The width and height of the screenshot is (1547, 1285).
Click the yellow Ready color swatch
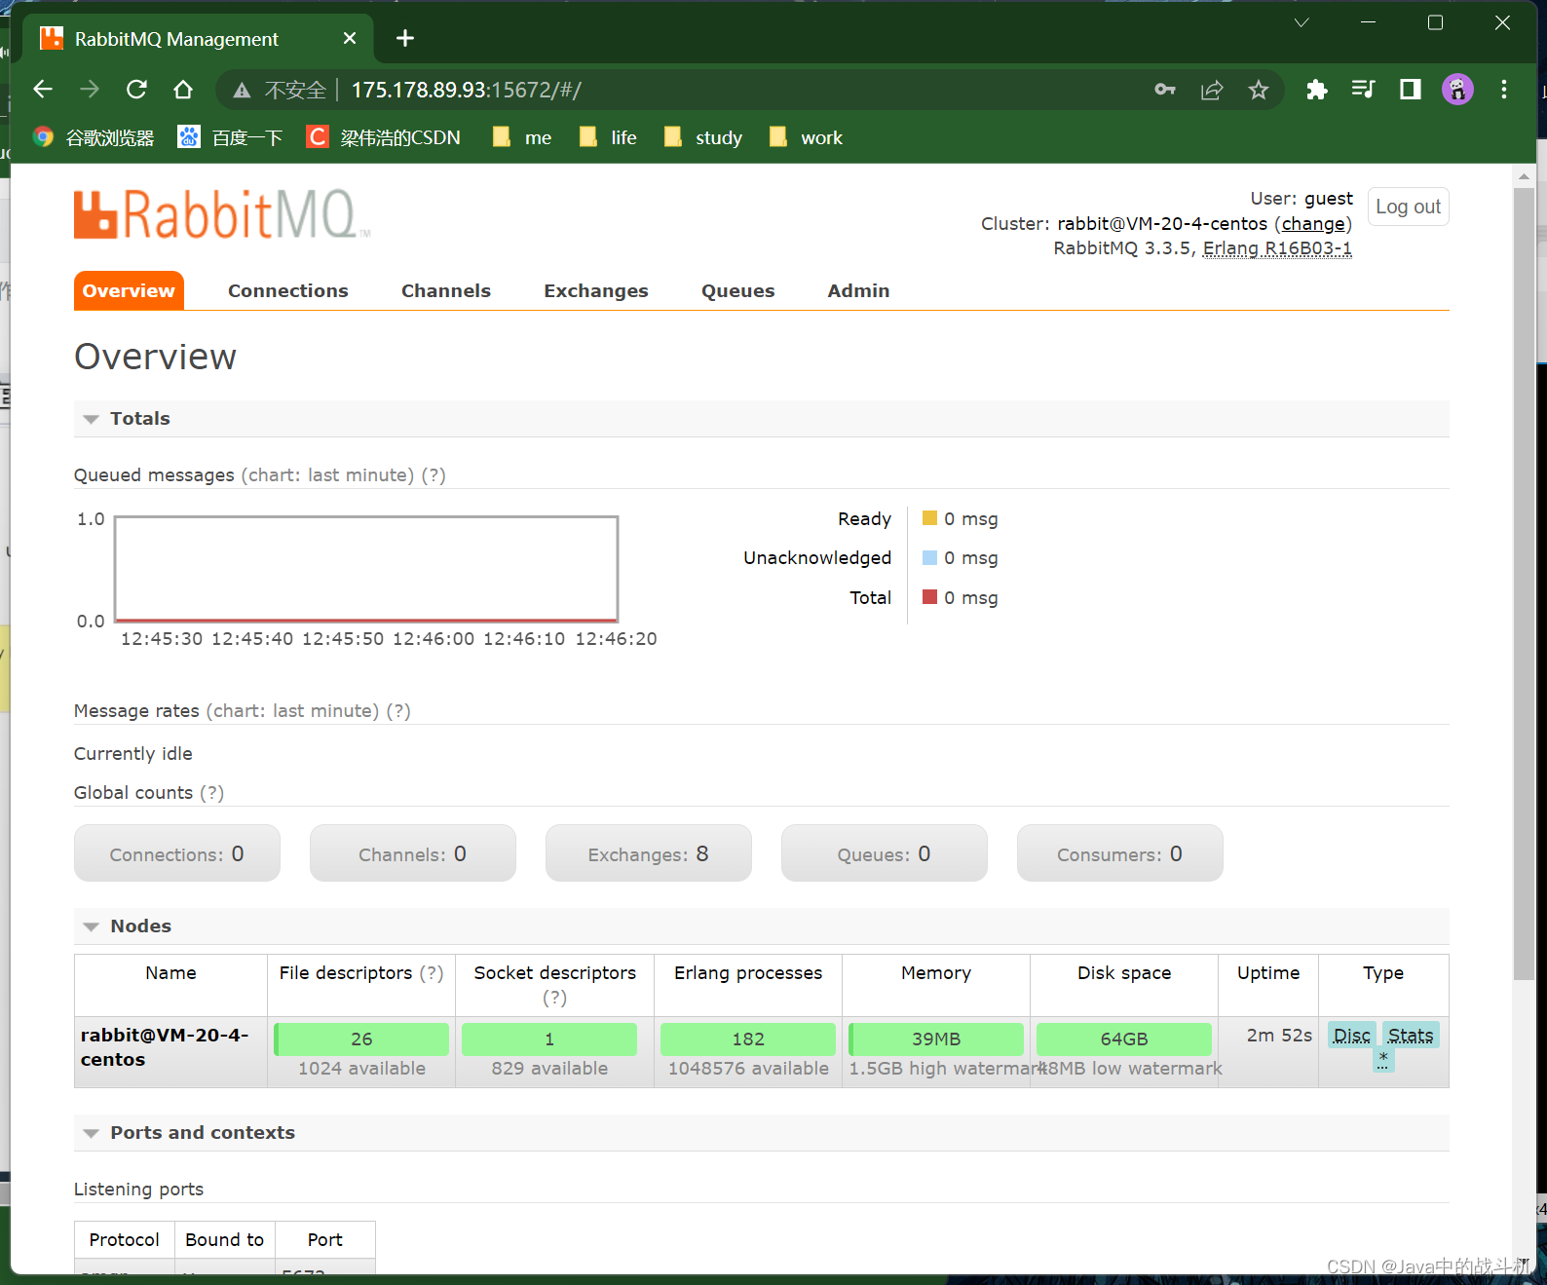point(930,518)
